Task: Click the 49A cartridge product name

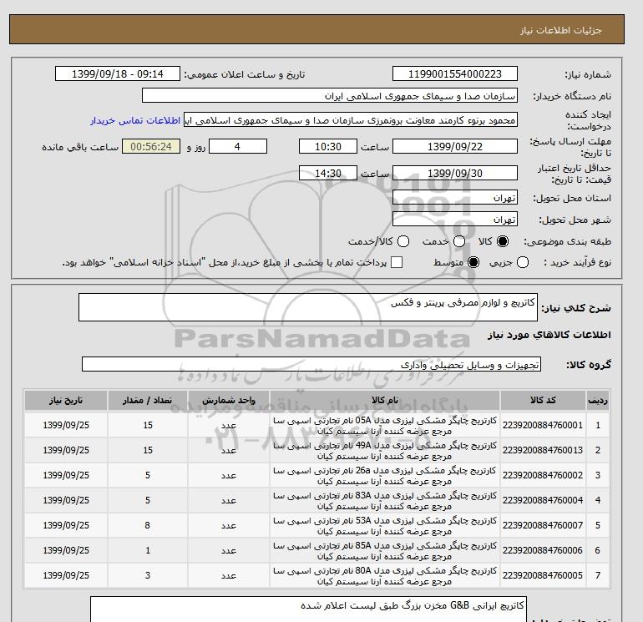Action: pyautogui.click(x=385, y=451)
